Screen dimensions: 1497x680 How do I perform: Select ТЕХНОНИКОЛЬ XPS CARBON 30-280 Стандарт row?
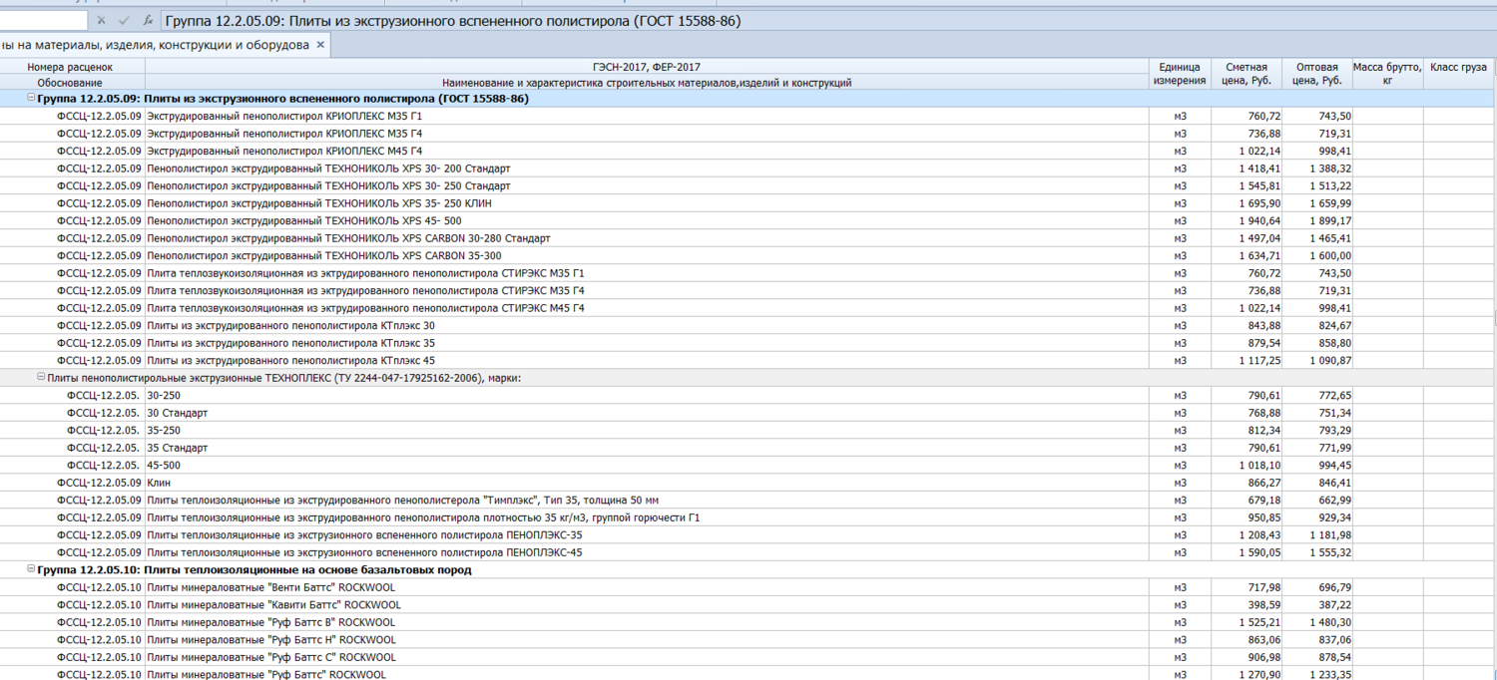(x=348, y=238)
